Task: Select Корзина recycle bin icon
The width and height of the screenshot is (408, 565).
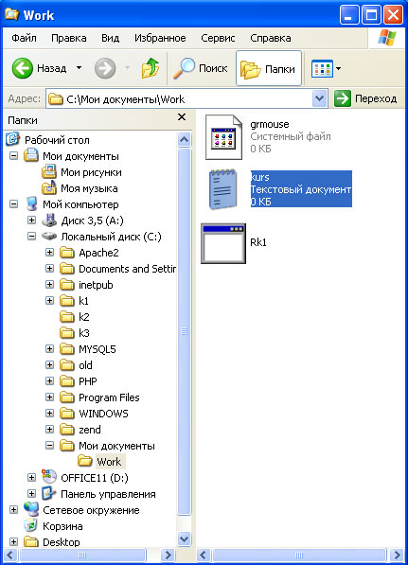Action: [x=31, y=525]
